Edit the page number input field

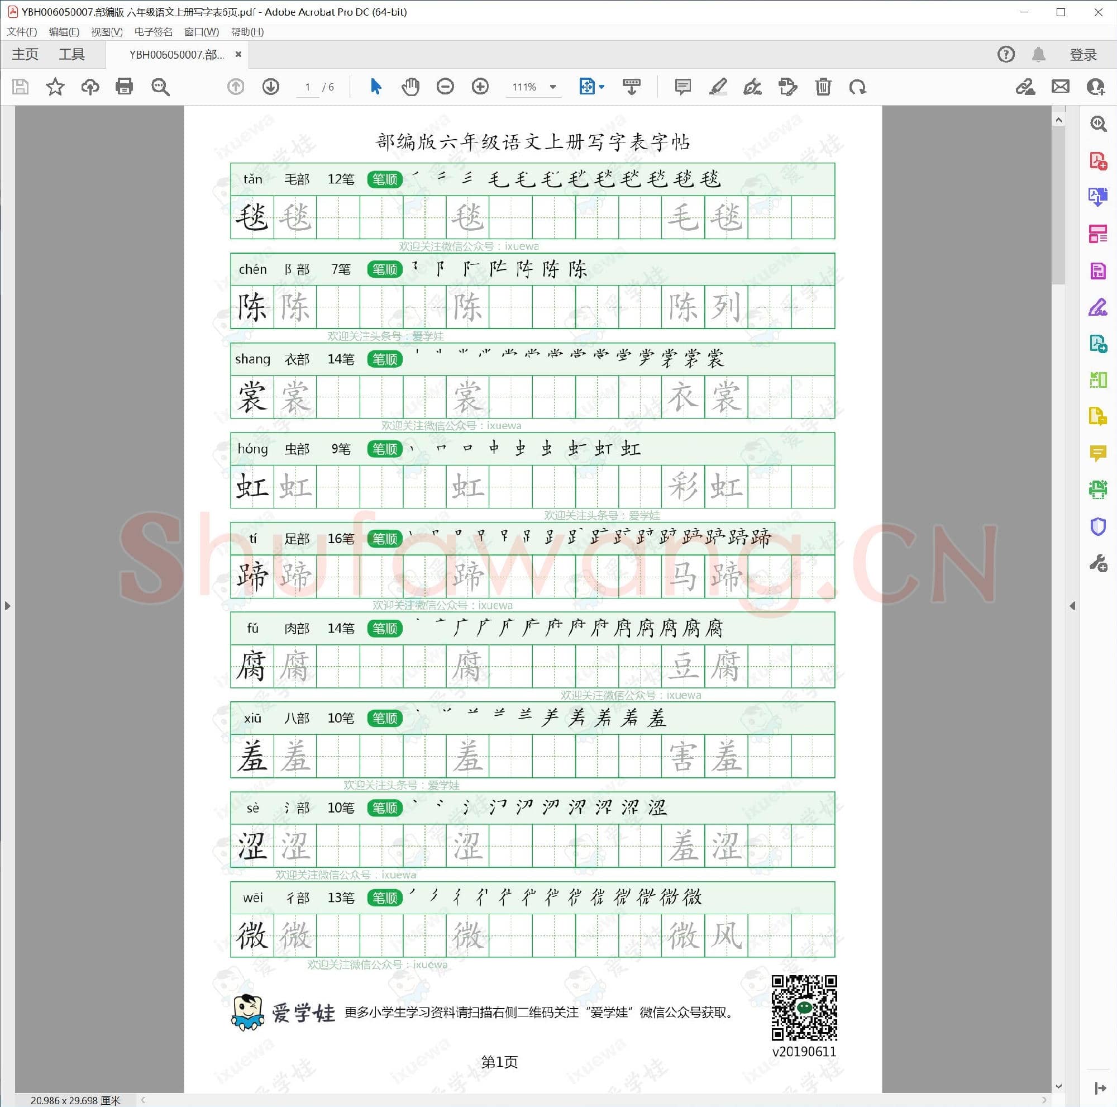coord(308,87)
